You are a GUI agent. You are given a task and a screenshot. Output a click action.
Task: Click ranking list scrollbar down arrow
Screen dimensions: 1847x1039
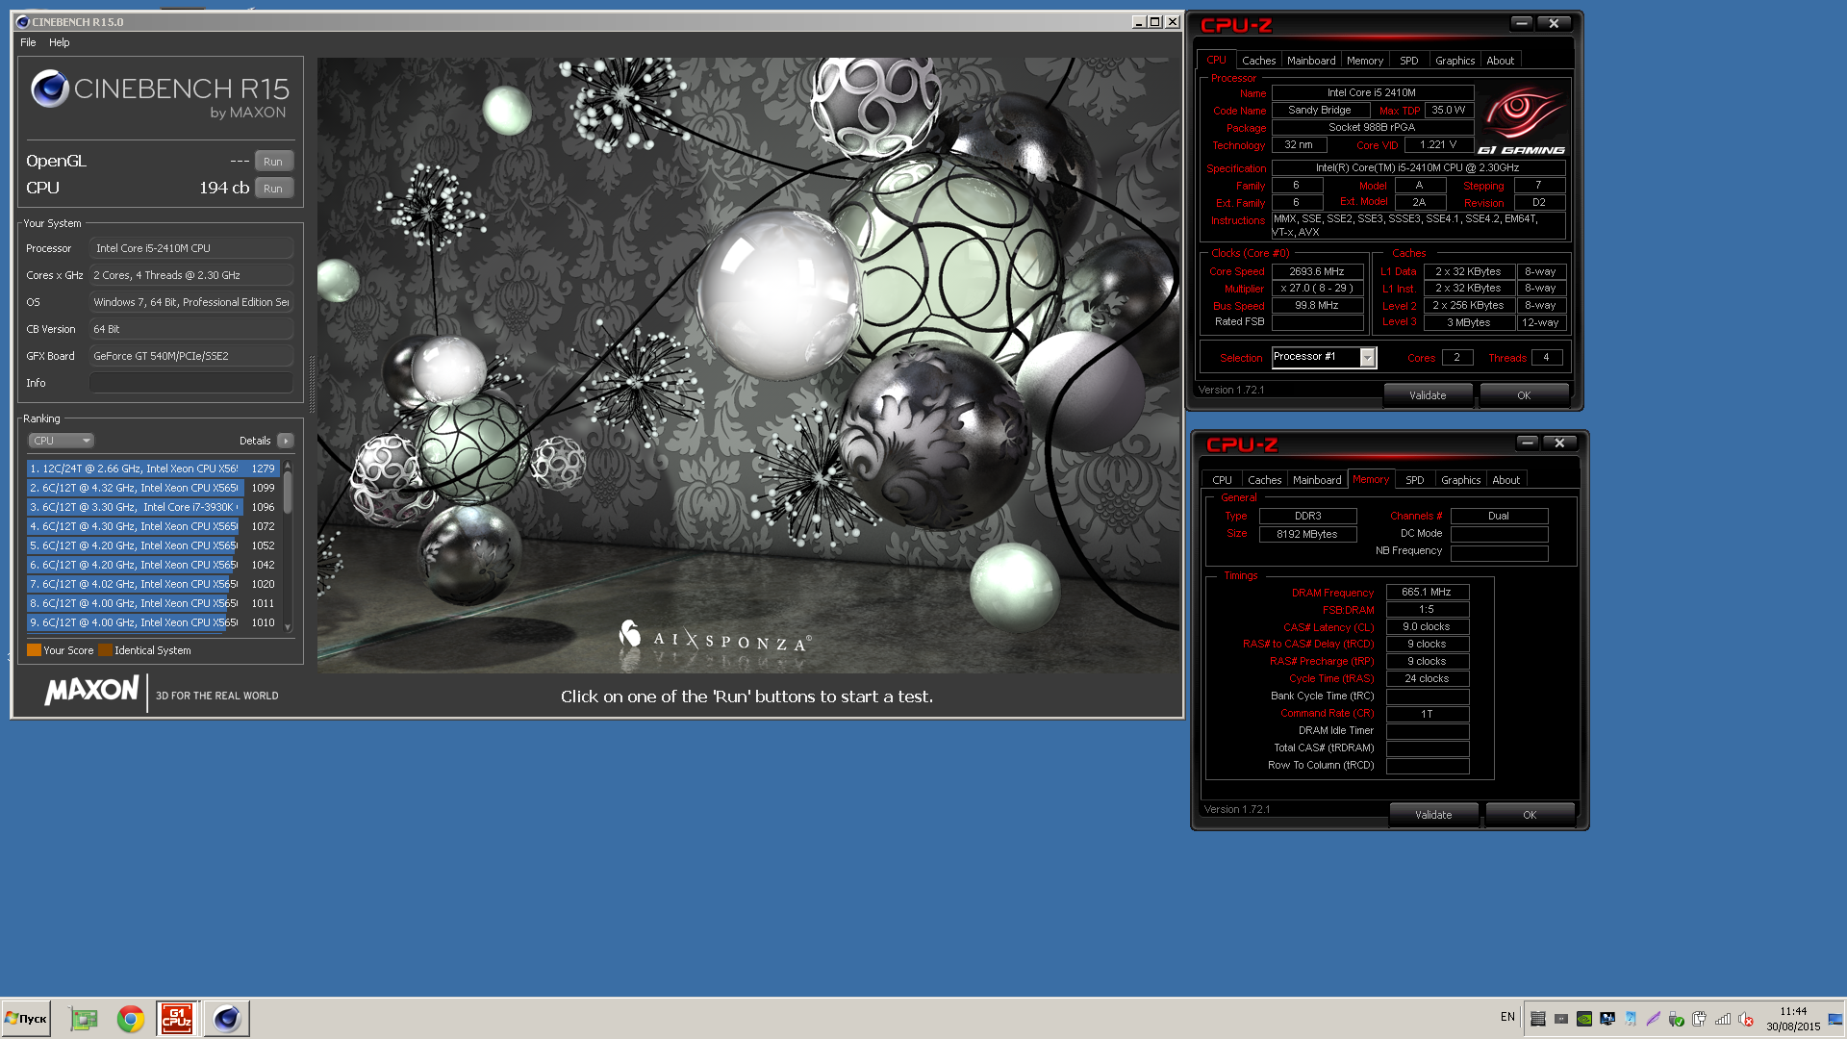pos(288,626)
